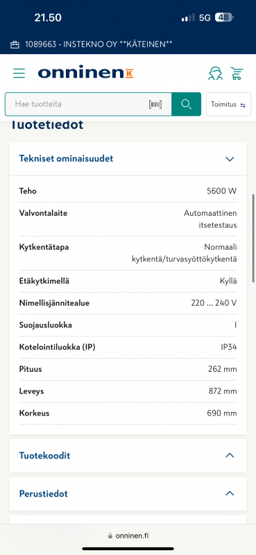Tap the Onninen logo

click(x=86, y=73)
